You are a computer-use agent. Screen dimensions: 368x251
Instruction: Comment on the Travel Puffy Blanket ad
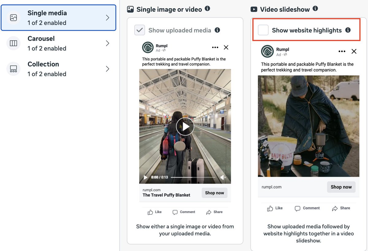[184, 212]
